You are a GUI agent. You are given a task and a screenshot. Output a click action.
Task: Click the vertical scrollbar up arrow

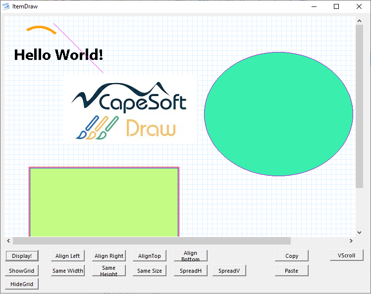coord(359,21)
